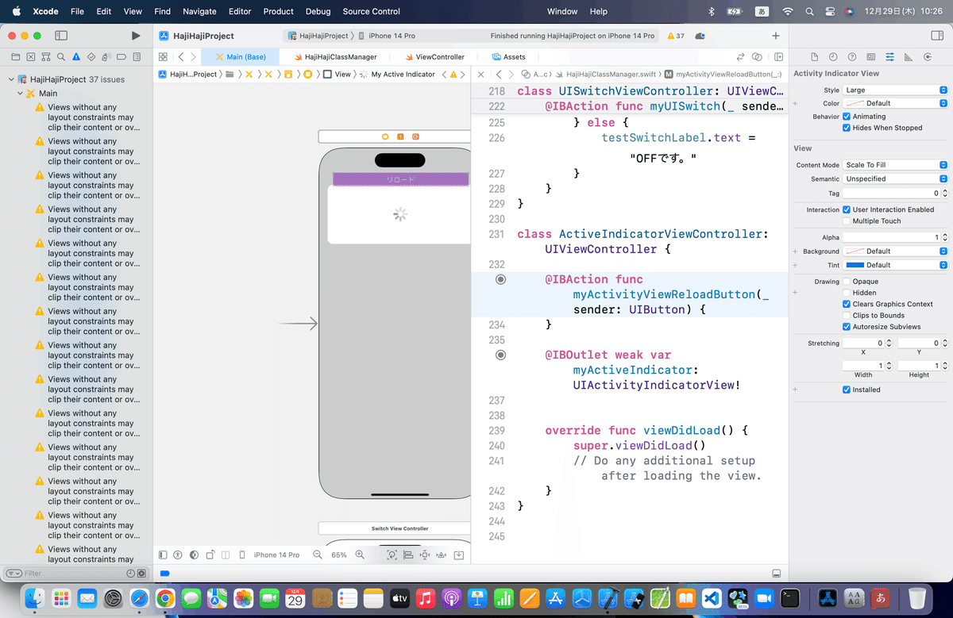The height and width of the screenshot is (618, 953).
Task: Open the Embed In menu
Action: coord(458,555)
